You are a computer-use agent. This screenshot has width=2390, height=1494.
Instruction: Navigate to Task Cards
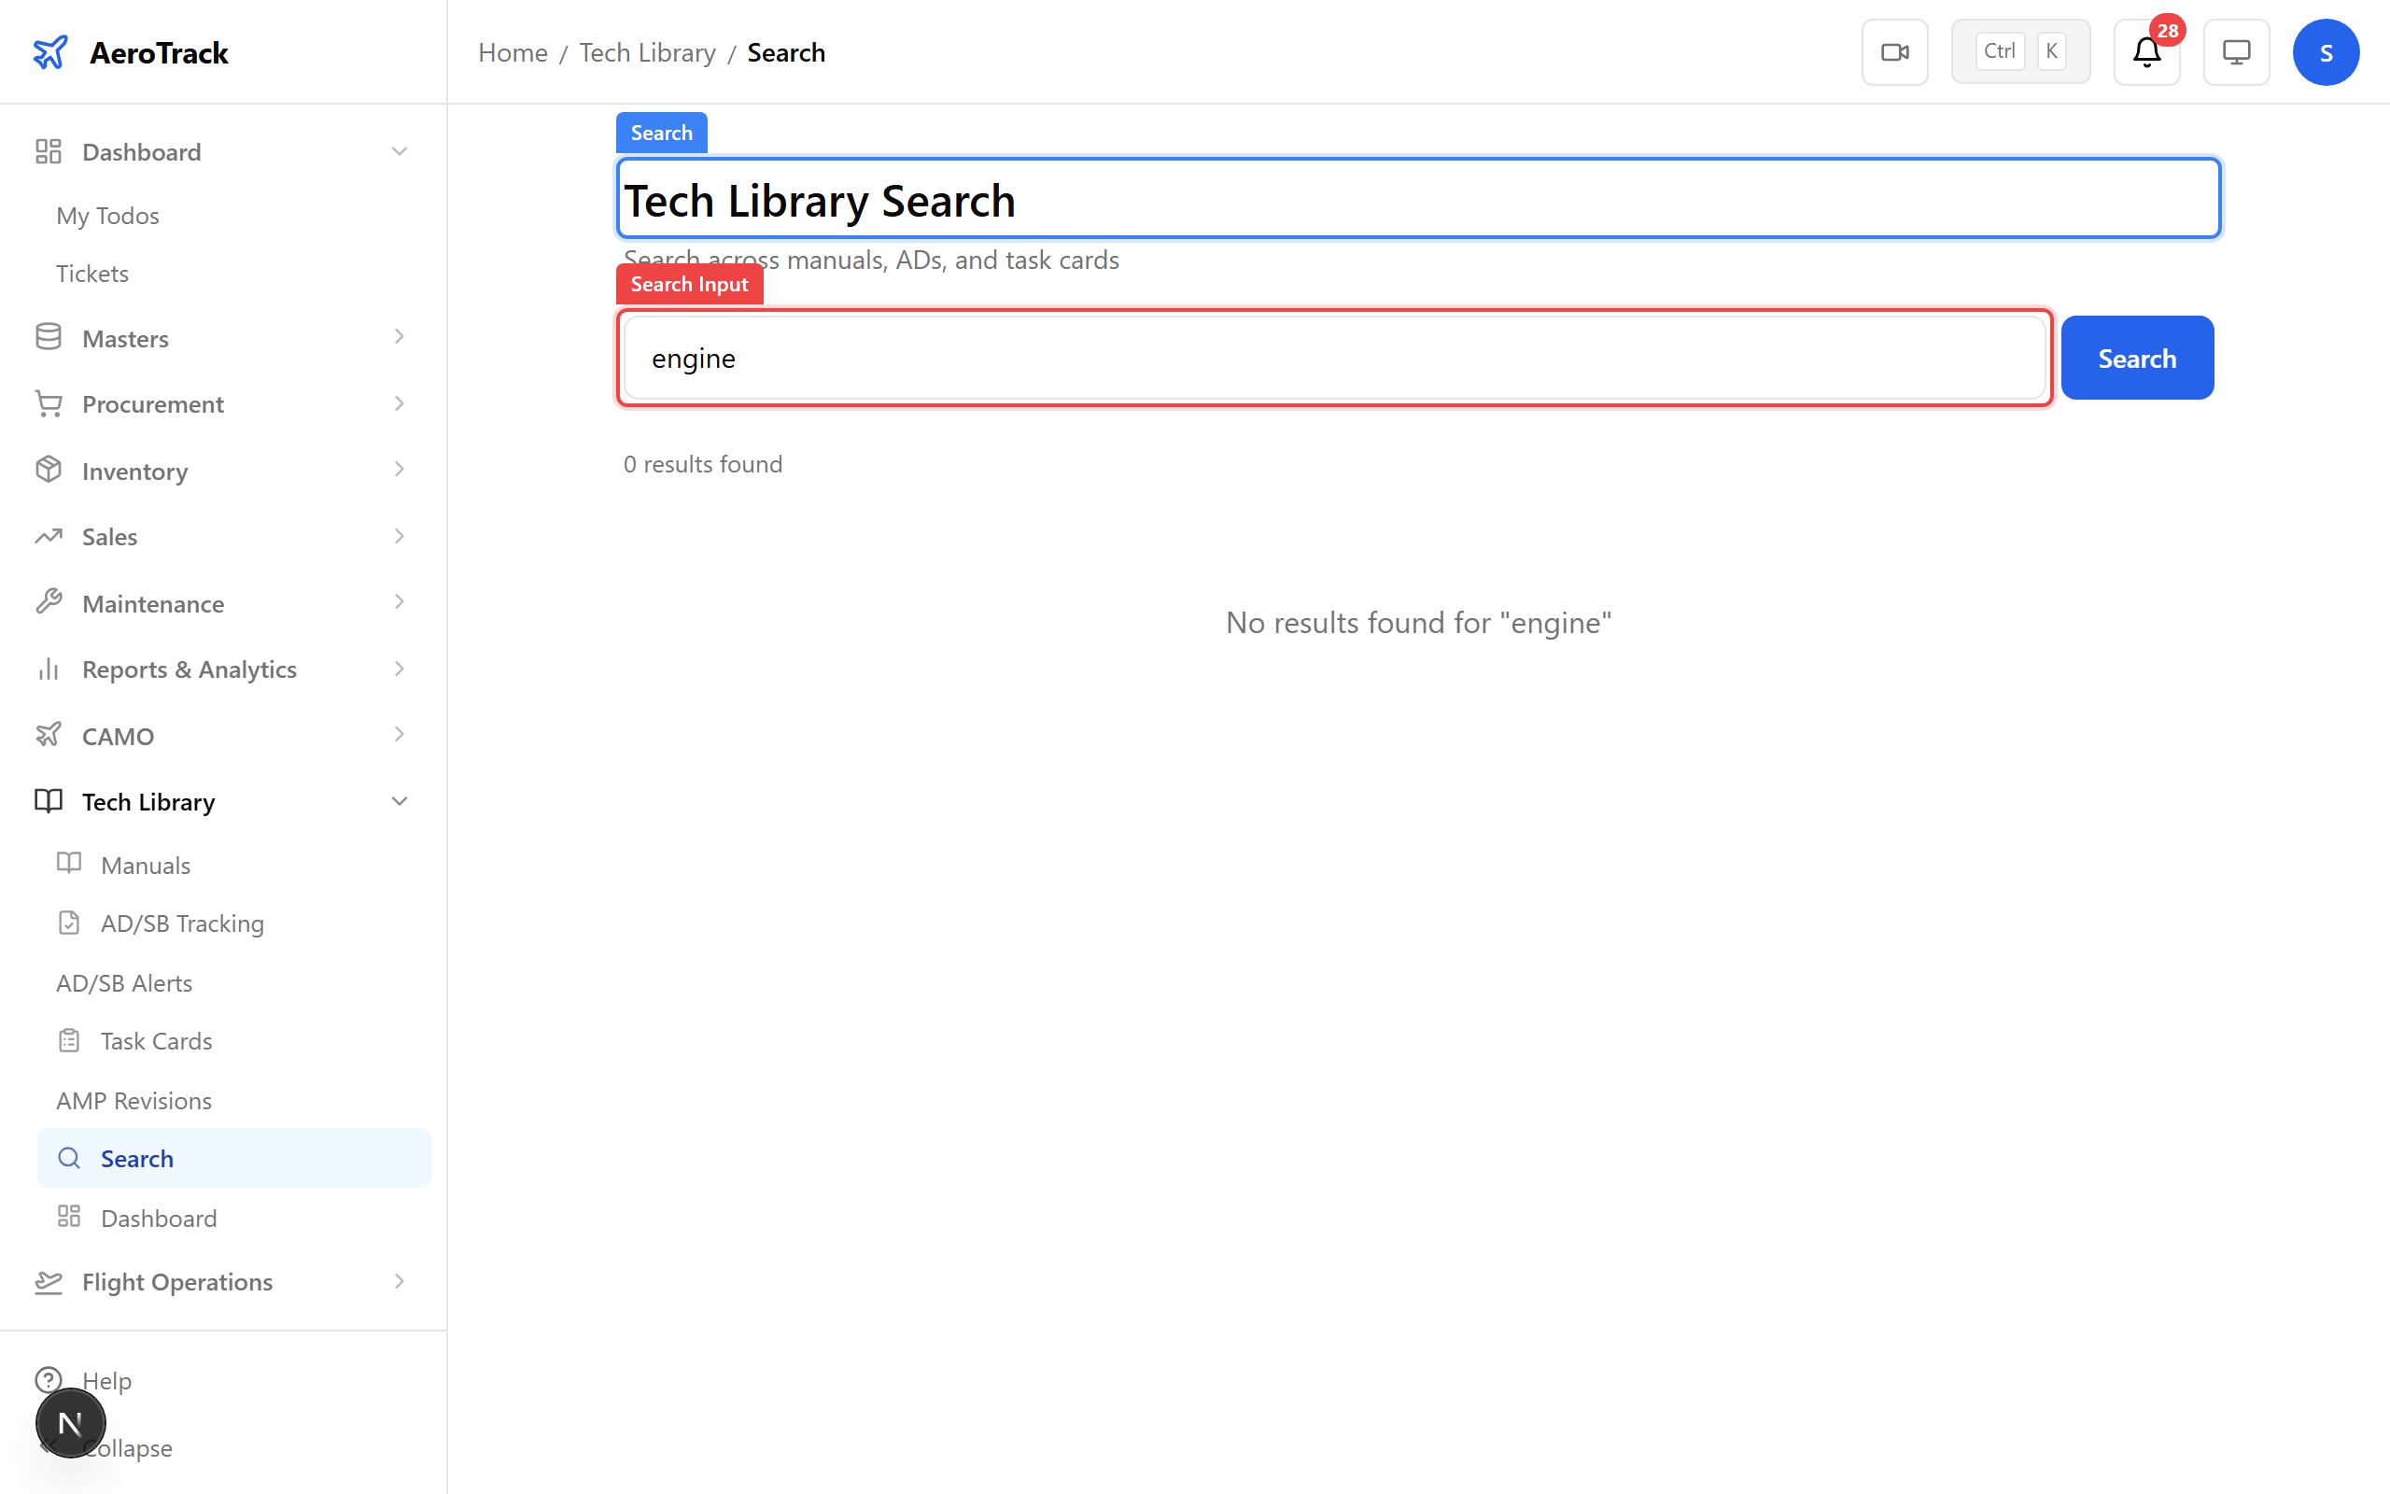(x=156, y=1039)
